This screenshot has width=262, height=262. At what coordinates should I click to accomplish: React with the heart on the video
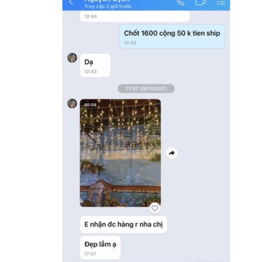tap(155, 208)
